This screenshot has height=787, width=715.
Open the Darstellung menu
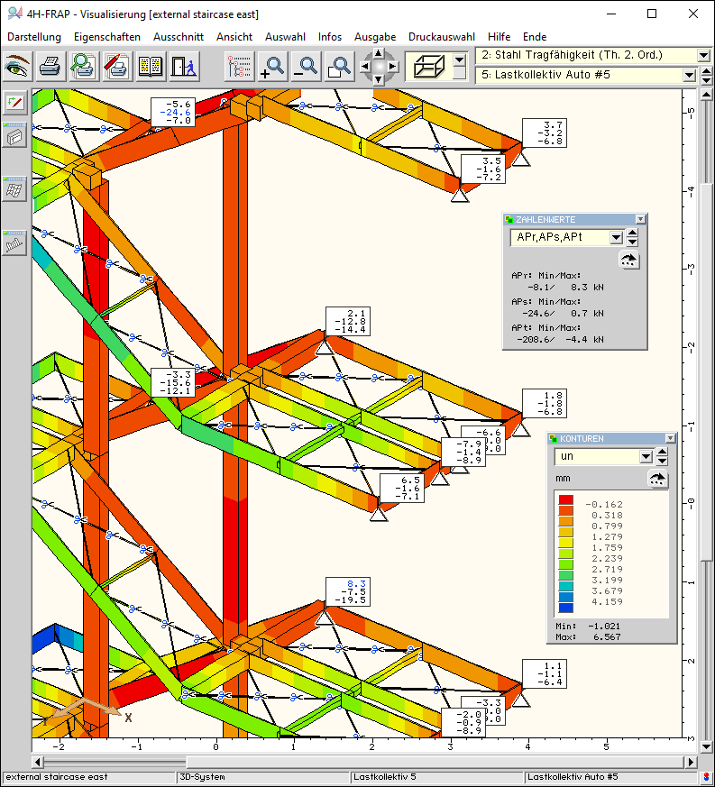[34, 37]
